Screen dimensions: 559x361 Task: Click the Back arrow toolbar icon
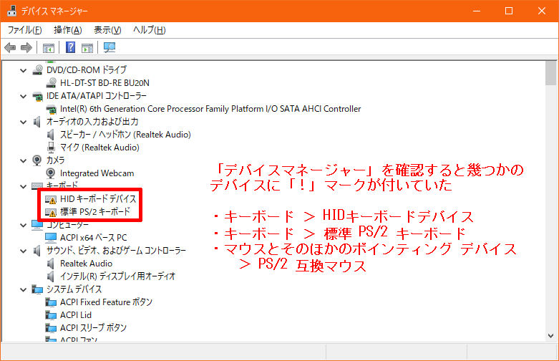[10, 47]
